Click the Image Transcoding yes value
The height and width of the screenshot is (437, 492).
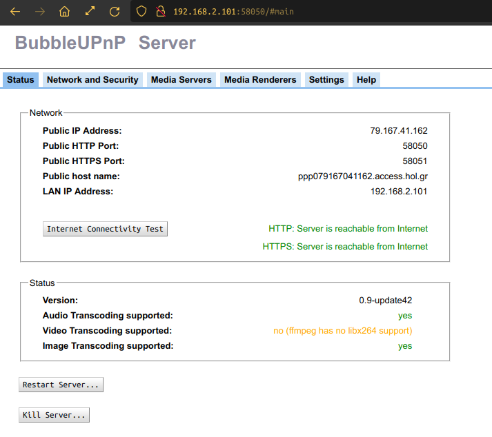click(405, 346)
